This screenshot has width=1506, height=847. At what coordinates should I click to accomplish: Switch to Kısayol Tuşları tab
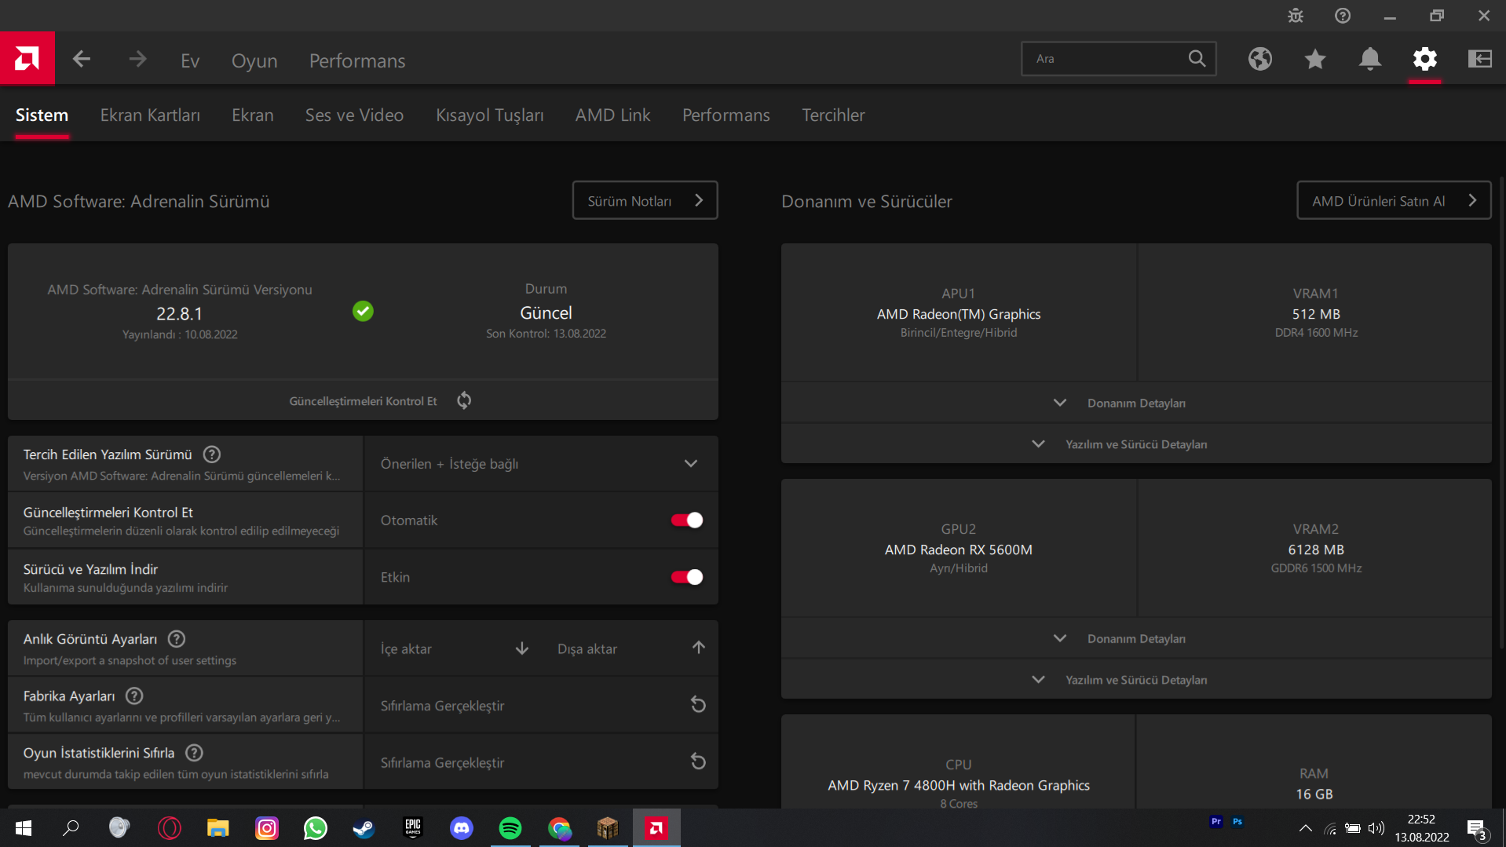coord(490,115)
